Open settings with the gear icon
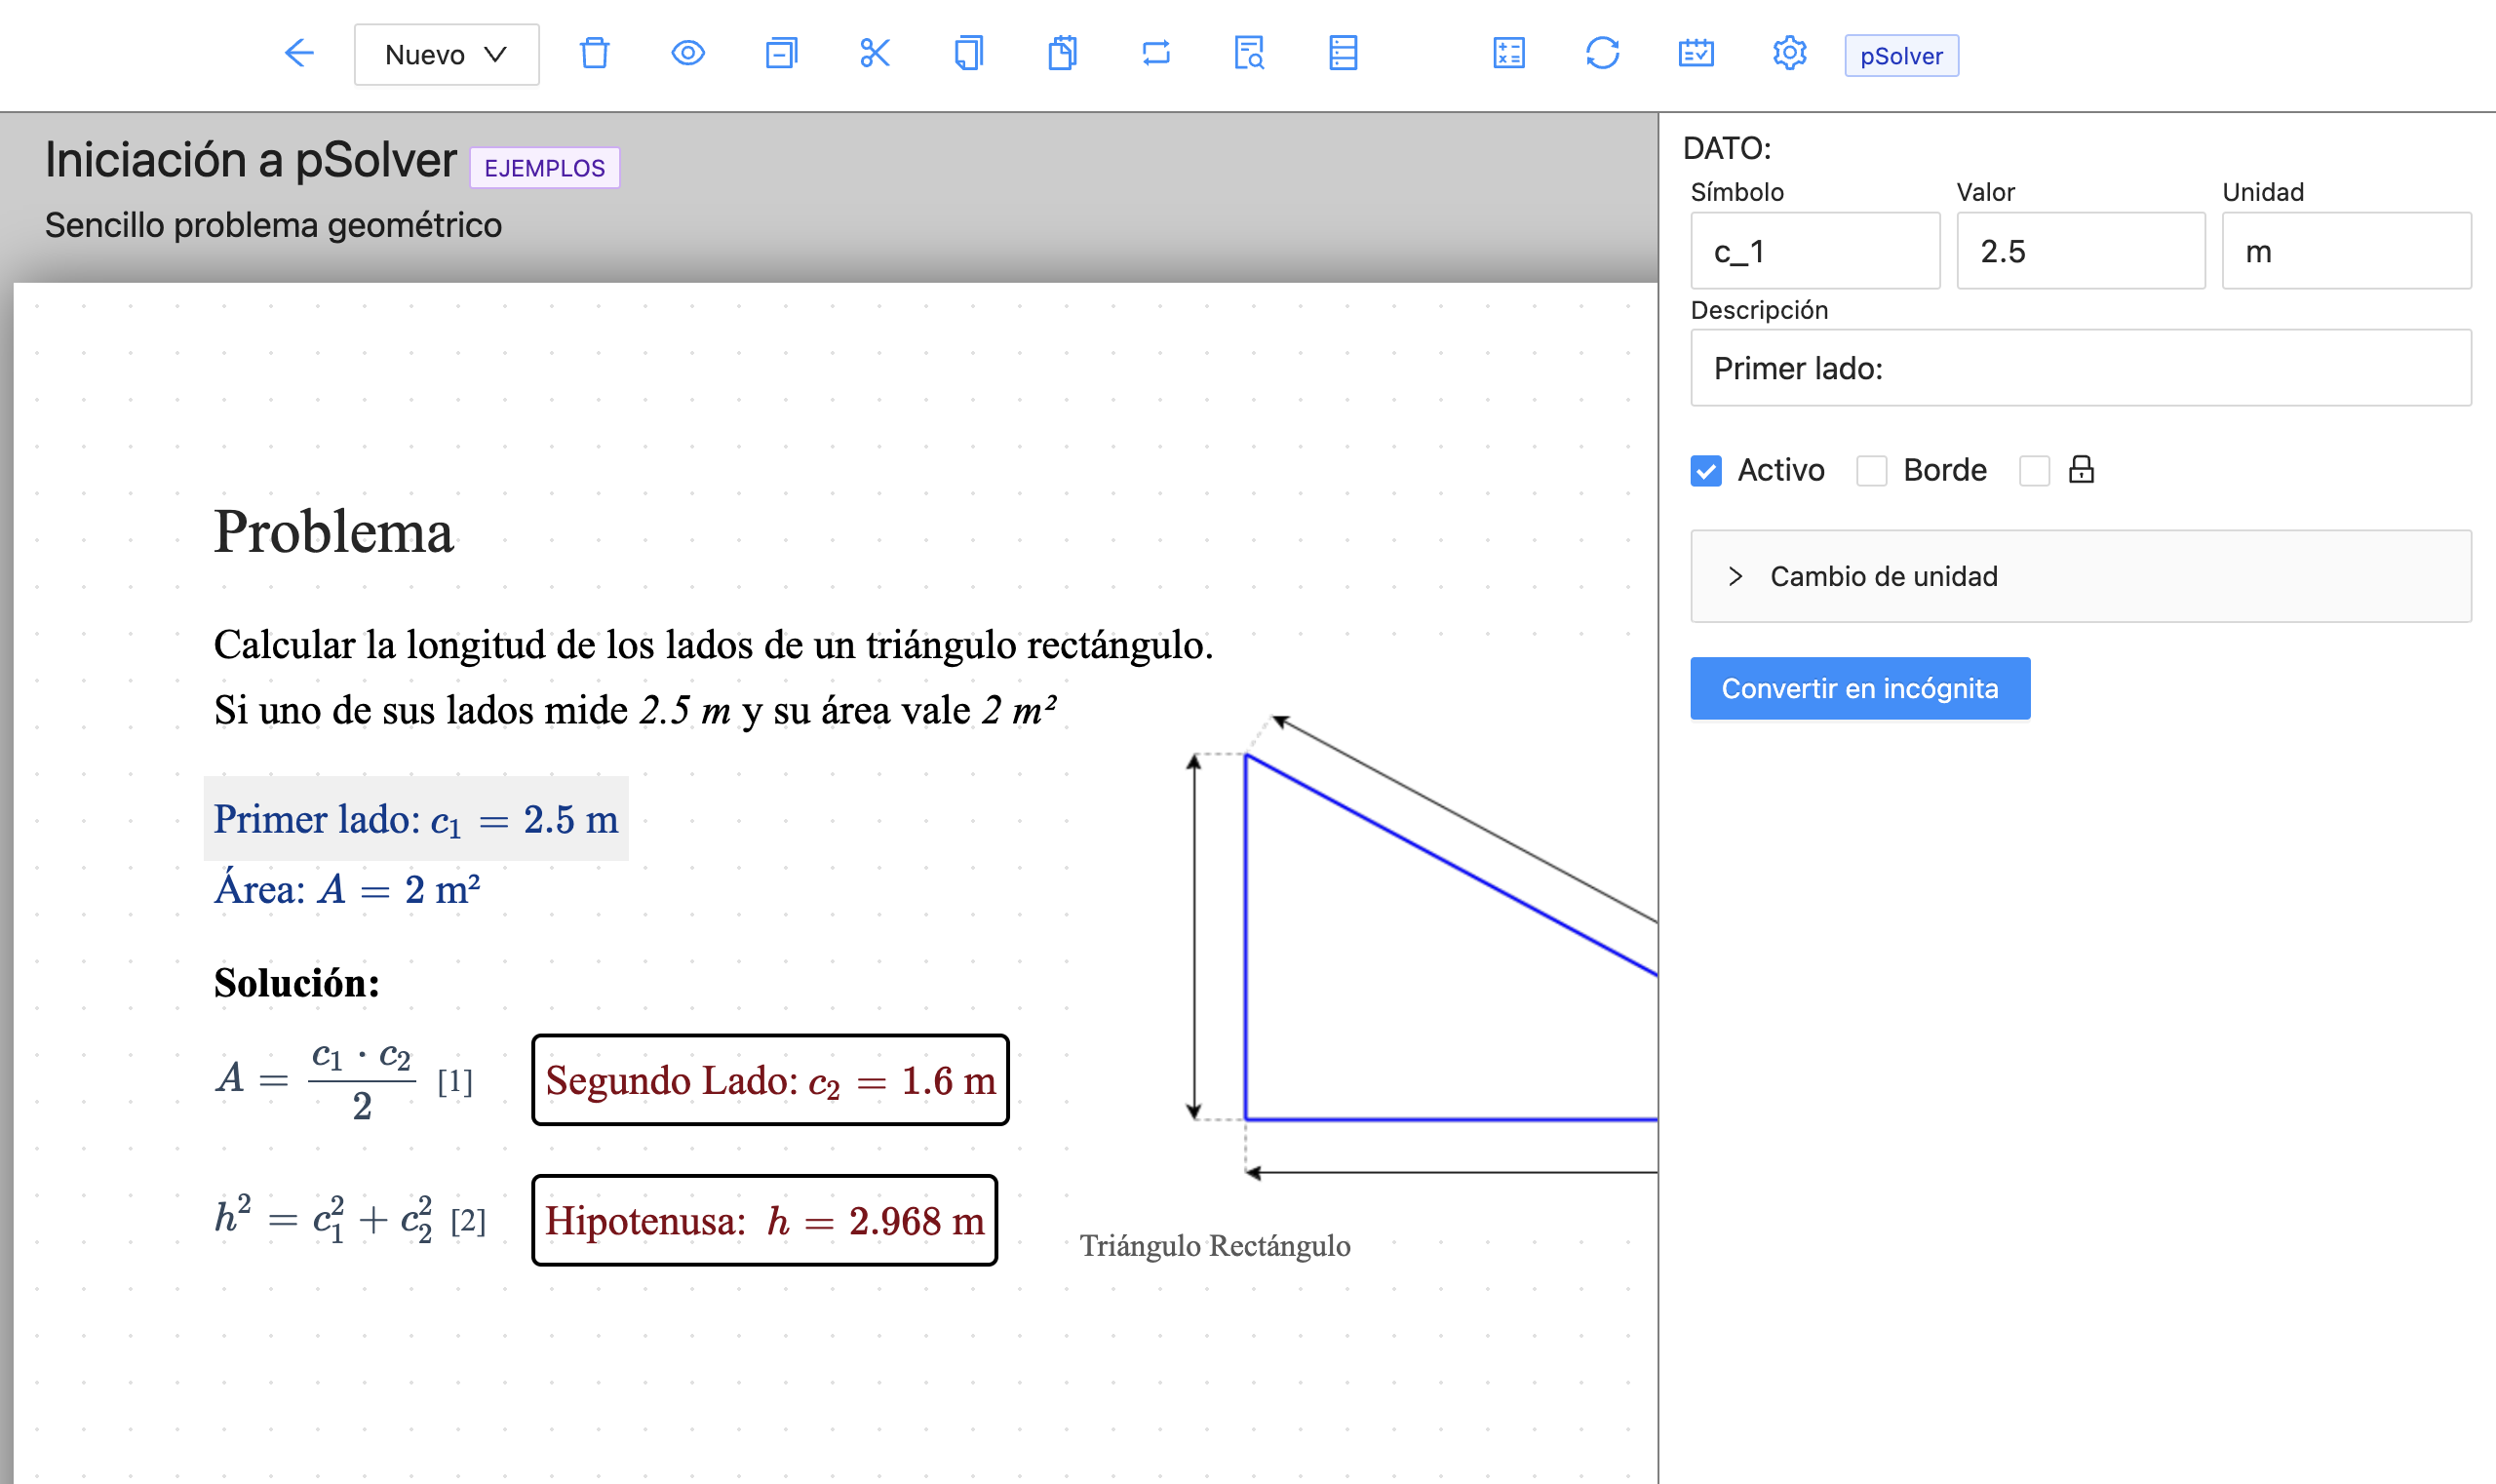Image resolution: width=2496 pixels, height=1484 pixels. point(1789,53)
